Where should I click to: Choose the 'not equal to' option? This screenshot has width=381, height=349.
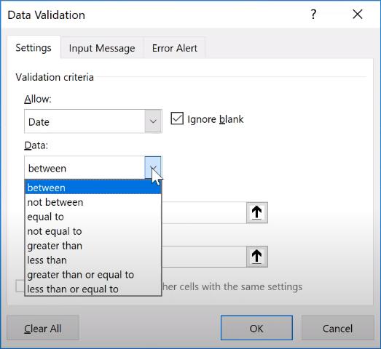point(93,231)
